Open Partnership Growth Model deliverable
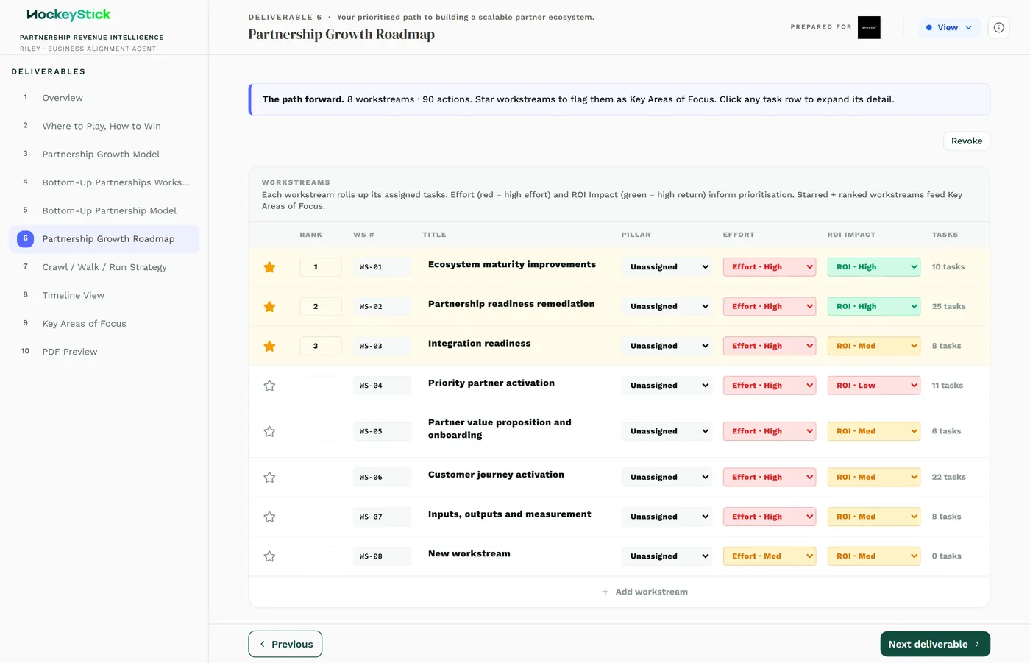This screenshot has height=663, width=1030. click(104, 155)
